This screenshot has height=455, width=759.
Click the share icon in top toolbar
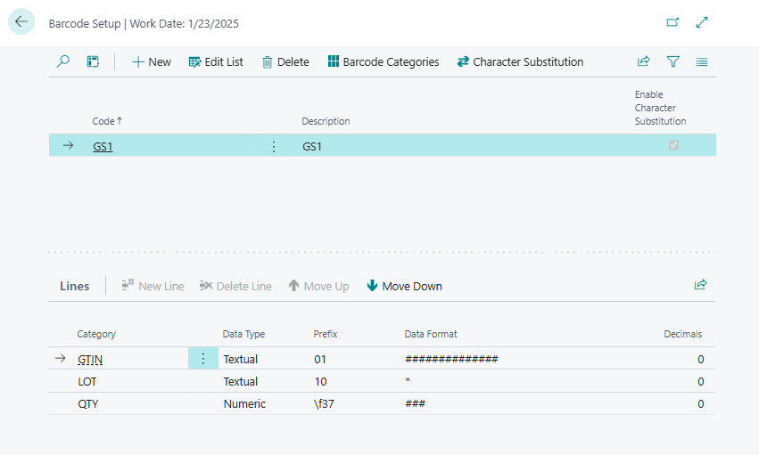coord(643,61)
